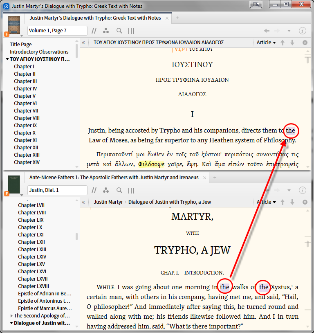Open Epistle of Antoninus t... entry
The height and width of the screenshot is (333, 314).
click(x=44, y=301)
